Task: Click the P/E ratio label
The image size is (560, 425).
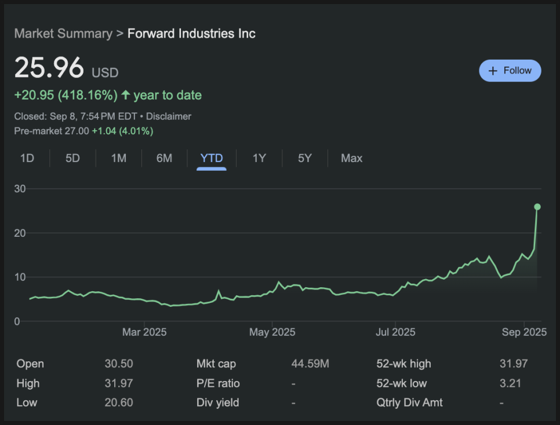Action: [x=218, y=383]
